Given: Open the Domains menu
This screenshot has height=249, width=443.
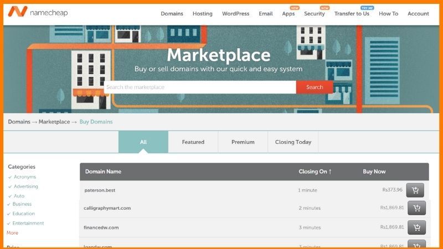Looking at the screenshot, I should click(x=172, y=13).
